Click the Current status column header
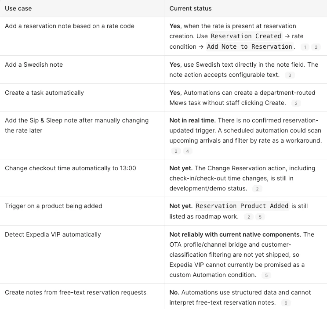Viewport: 327px width, 309px height. point(190,8)
